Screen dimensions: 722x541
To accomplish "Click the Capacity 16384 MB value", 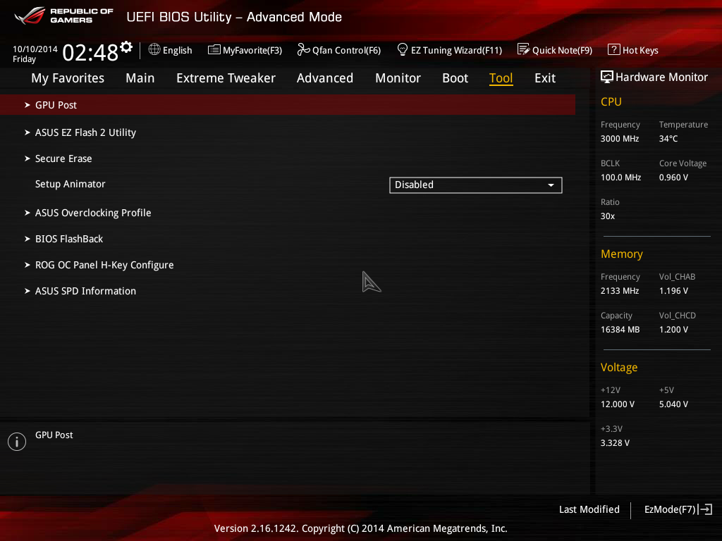I will click(x=620, y=330).
